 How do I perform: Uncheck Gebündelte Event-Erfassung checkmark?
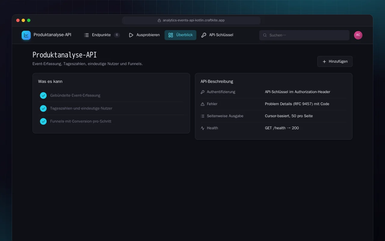(x=43, y=95)
